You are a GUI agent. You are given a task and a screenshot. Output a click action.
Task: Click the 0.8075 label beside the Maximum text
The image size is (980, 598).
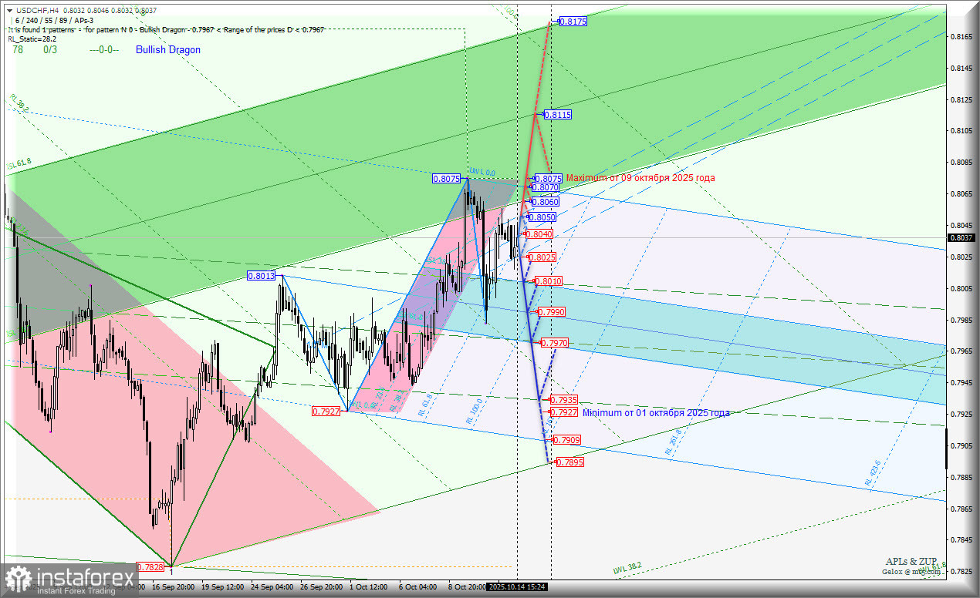(548, 178)
